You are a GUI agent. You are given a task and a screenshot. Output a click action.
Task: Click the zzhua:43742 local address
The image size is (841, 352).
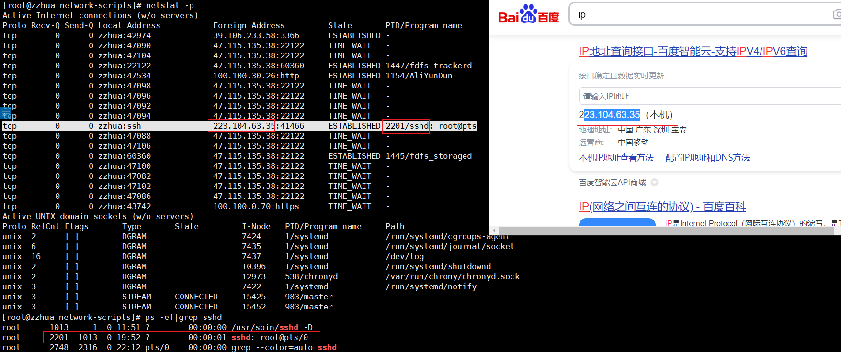[x=125, y=206]
